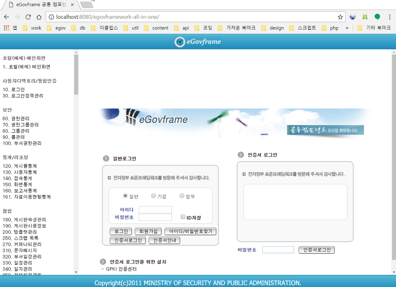Open menu item 180. 게시판속성관리
396x287 pixels.
click(25, 219)
